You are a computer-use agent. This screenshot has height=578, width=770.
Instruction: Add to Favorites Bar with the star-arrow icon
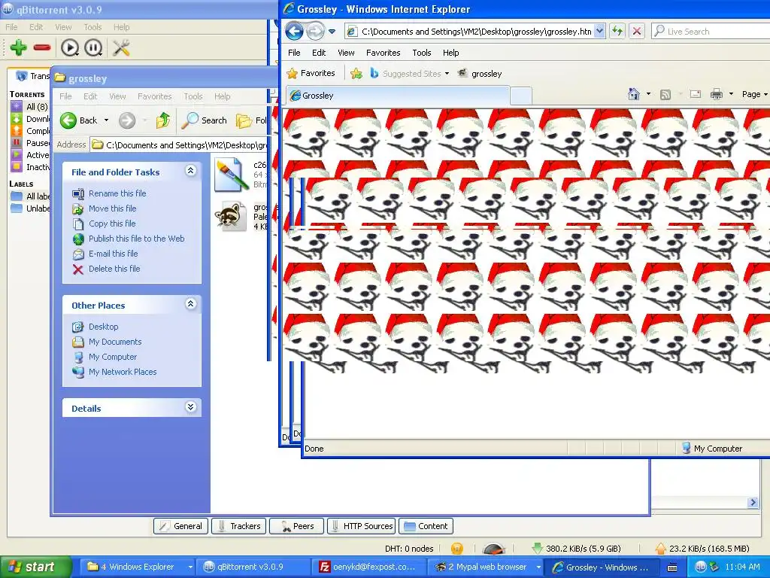tap(356, 74)
